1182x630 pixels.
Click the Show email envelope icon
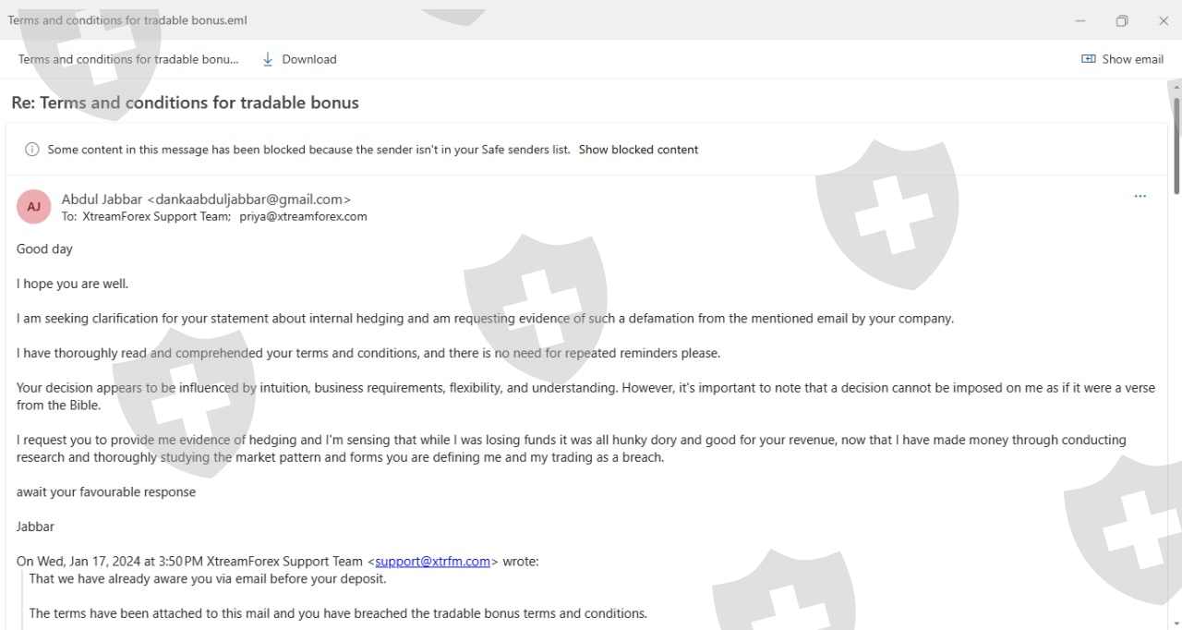tap(1088, 59)
